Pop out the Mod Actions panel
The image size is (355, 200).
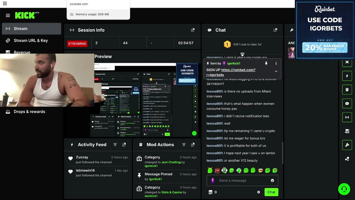pyautogui.click(x=193, y=144)
